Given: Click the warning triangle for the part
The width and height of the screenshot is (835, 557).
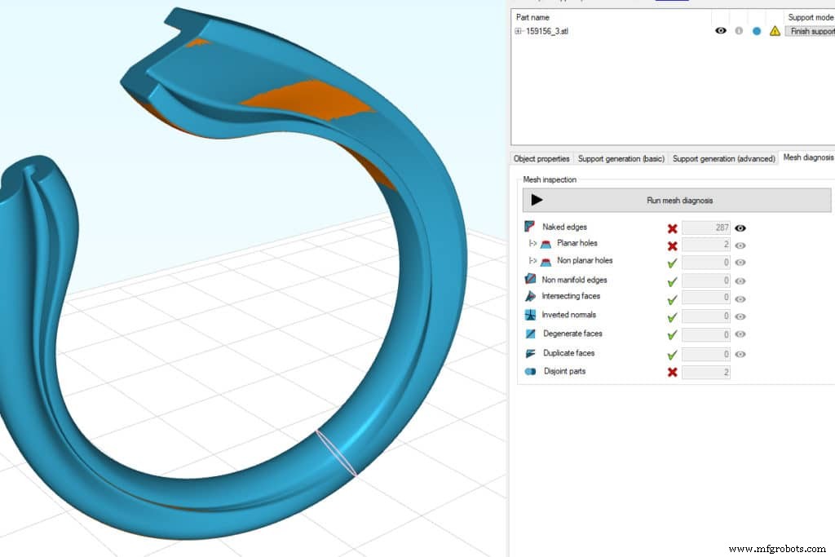Looking at the screenshot, I should 773,30.
